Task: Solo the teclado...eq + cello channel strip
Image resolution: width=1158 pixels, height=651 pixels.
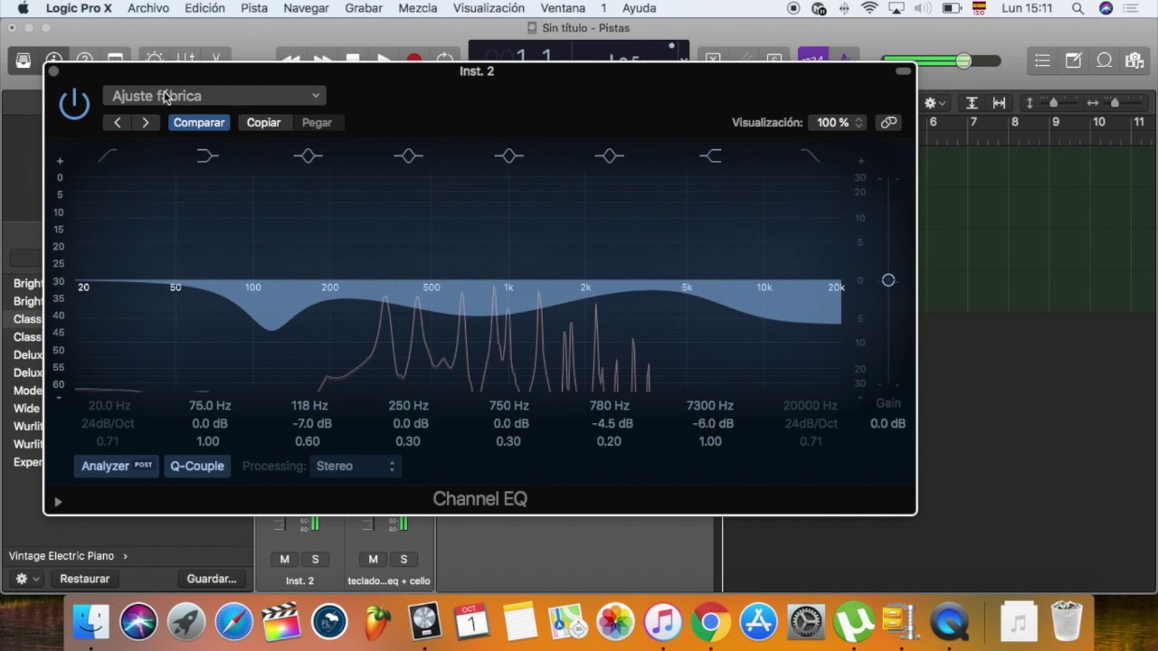Action: (x=403, y=559)
